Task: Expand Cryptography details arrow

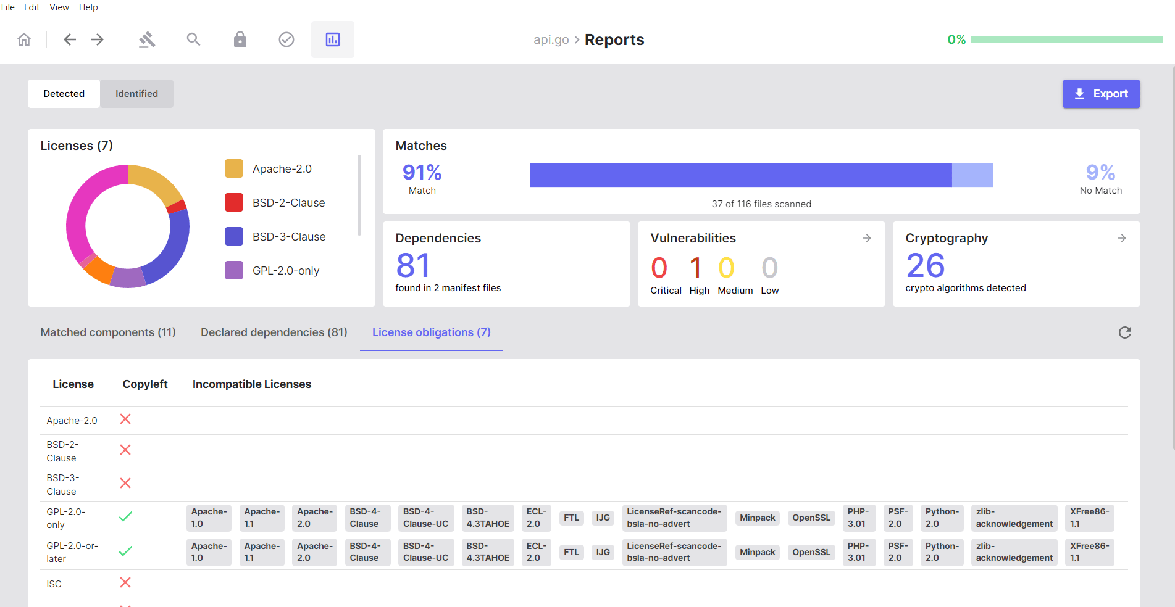Action: pyautogui.click(x=1122, y=238)
